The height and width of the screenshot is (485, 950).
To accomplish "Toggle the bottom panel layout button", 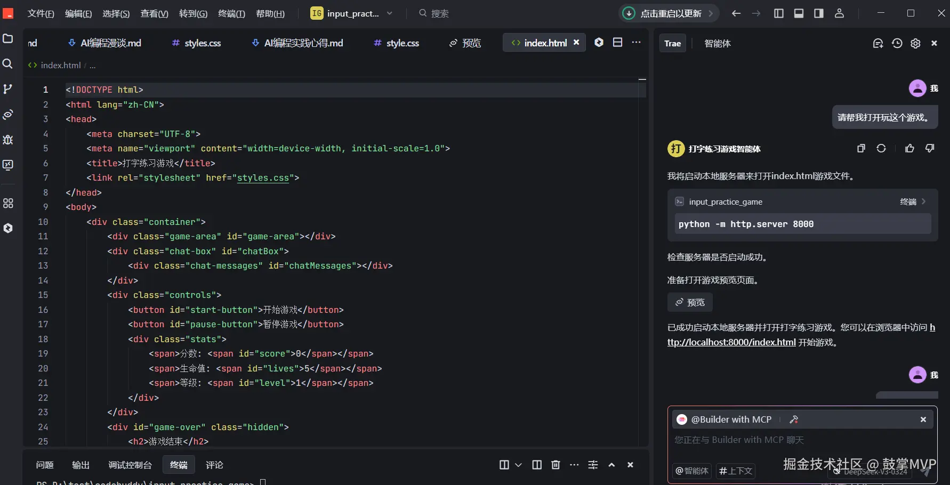I will click(799, 13).
